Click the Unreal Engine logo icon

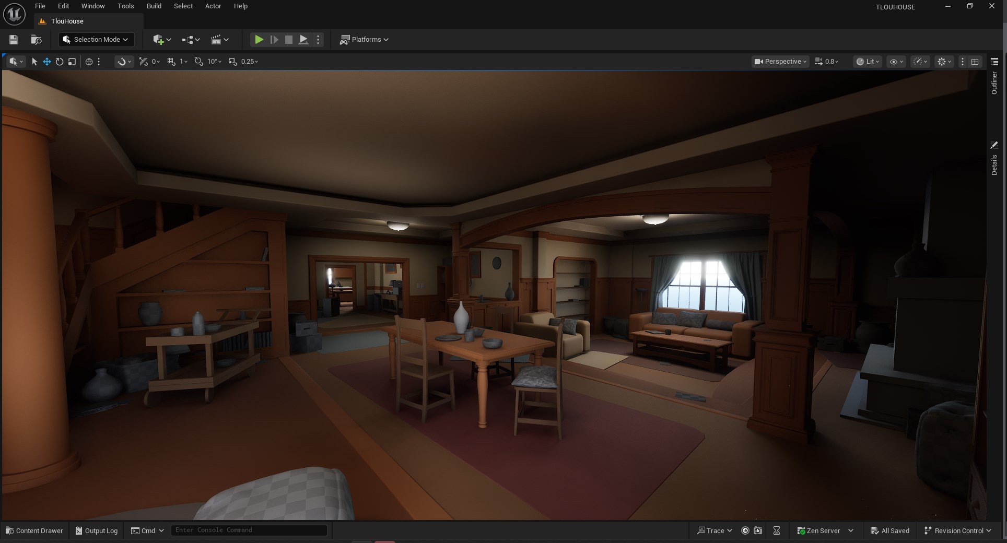click(14, 14)
